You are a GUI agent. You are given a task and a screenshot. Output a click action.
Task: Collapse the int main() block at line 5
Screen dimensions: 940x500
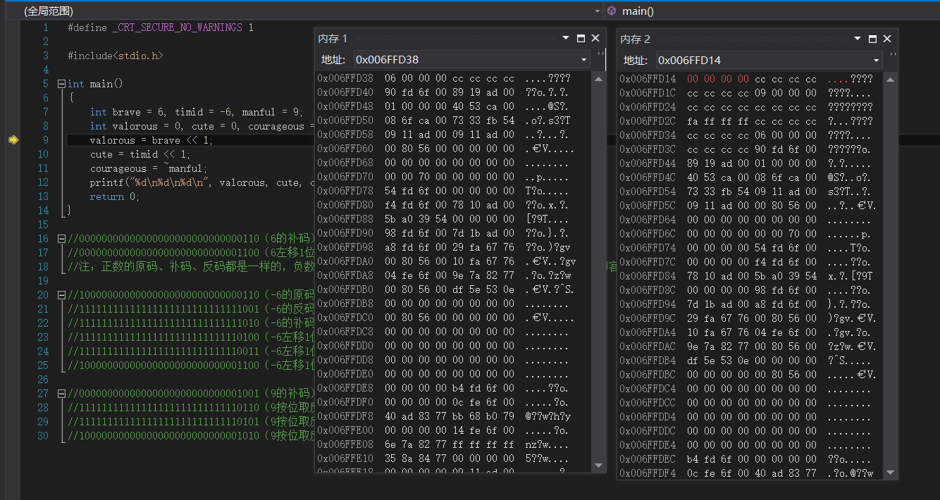61,84
